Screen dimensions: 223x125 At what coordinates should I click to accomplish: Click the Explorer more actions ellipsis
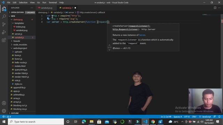[32, 8]
